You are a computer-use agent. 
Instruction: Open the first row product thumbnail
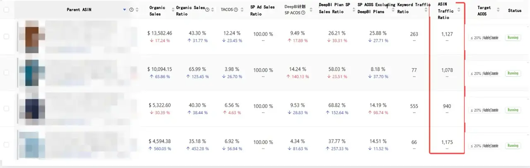coord(31,36)
